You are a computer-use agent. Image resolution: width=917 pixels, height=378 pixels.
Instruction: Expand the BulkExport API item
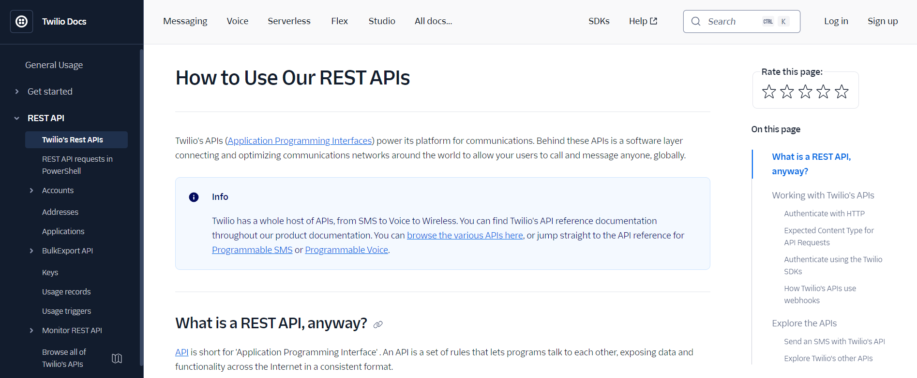31,251
